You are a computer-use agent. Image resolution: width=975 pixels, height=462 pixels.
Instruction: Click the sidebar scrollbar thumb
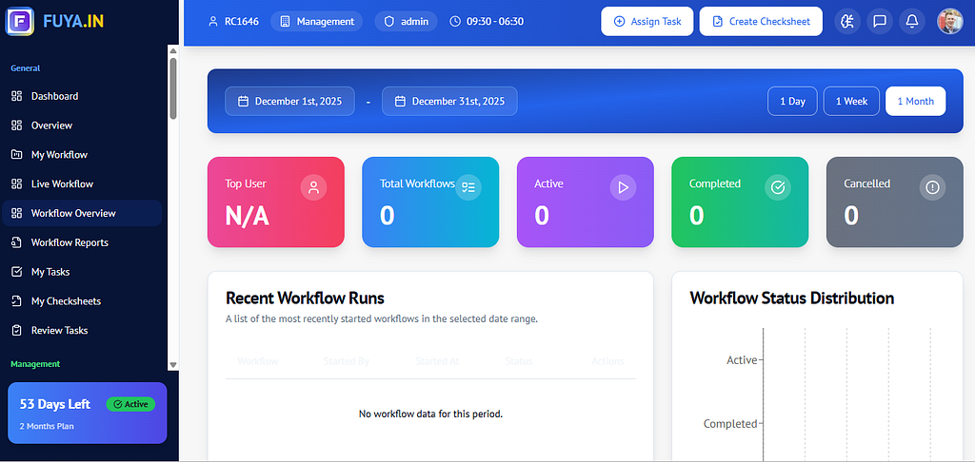pos(173,87)
